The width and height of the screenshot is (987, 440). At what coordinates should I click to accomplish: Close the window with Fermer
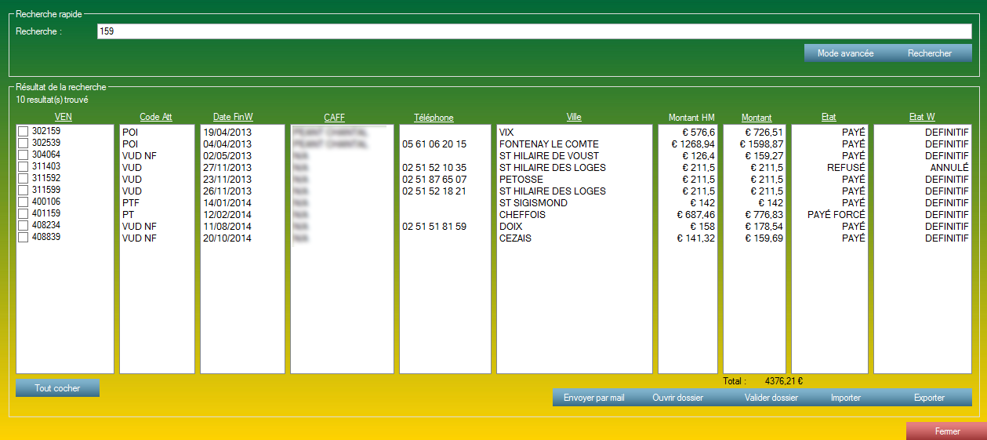(x=947, y=431)
